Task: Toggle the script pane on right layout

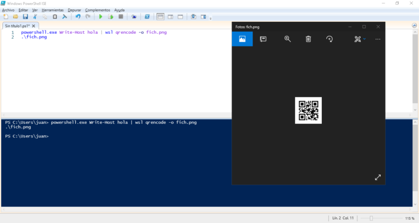Action: click(170, 17)
